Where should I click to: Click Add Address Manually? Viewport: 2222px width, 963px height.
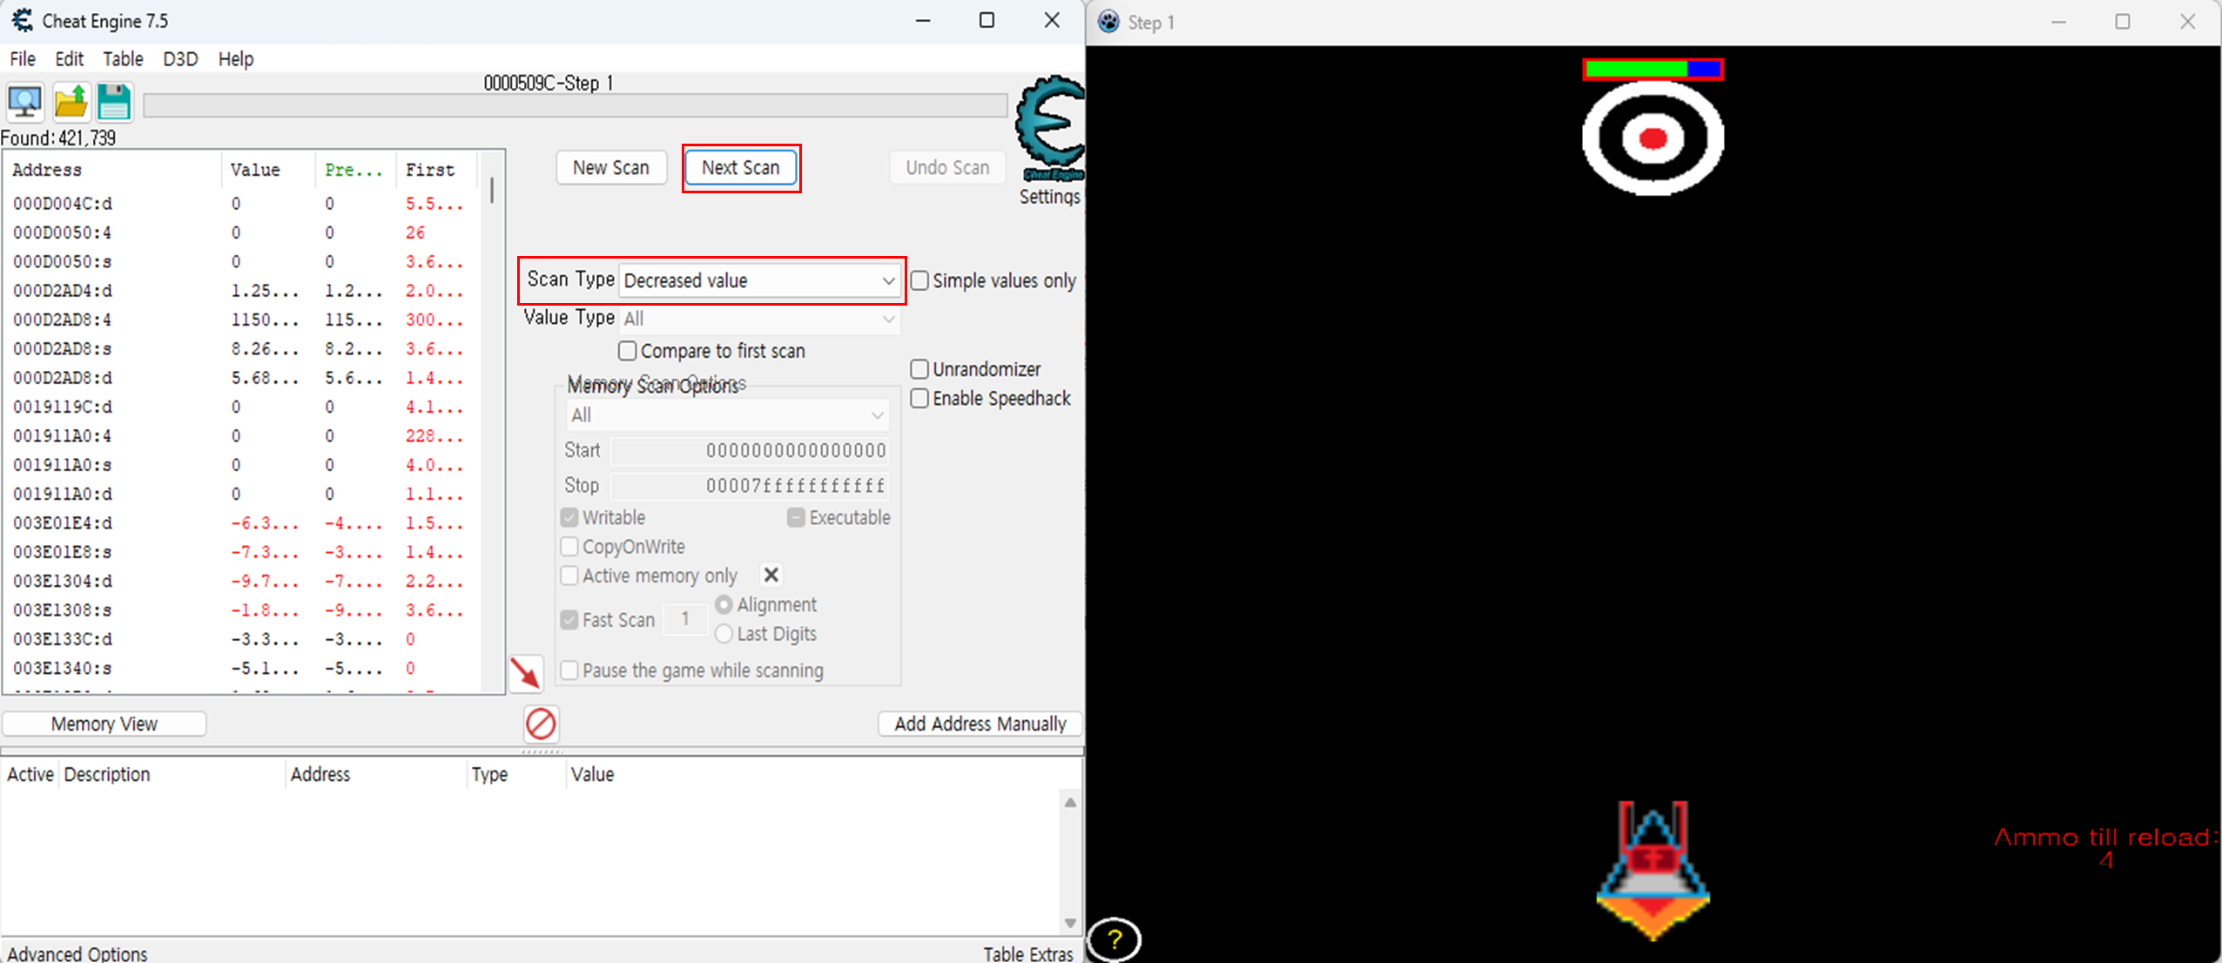coord(979,723)
